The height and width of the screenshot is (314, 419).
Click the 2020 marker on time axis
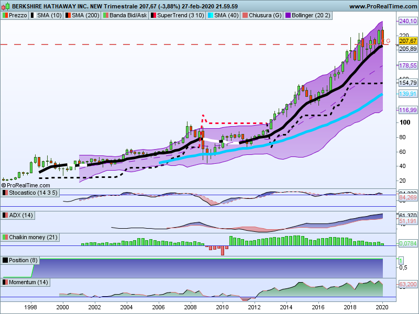click(382, 307)
